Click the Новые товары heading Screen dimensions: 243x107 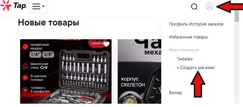point(48,22)
